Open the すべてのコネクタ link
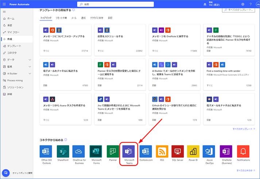This screenshot has width=260, height=179. [x=245, y=170]
